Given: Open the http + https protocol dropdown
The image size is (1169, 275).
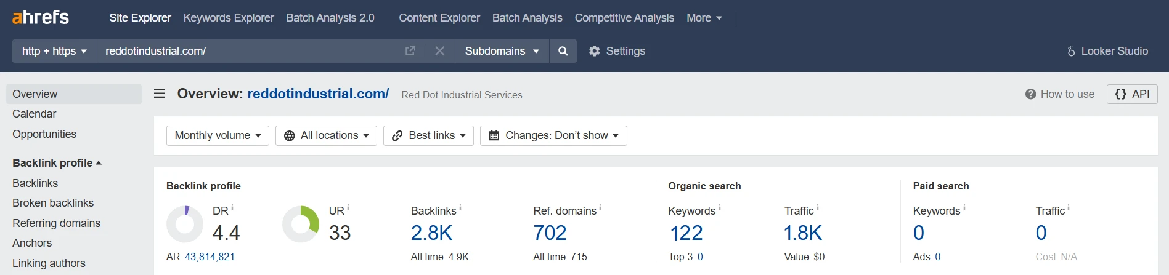Looking at the screenshot, I should coord(54,51).
